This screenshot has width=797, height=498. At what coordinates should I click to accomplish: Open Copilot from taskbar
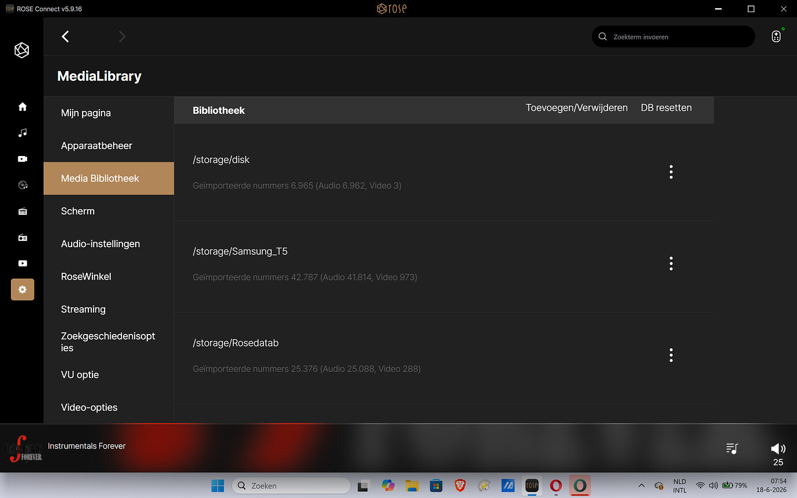click(x=388, y=486)
